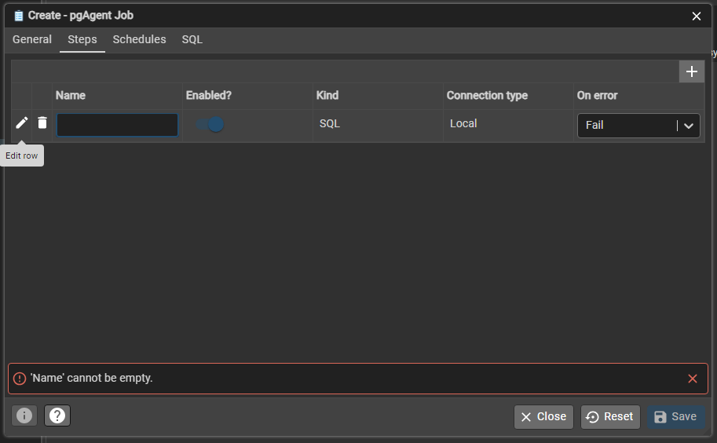The image size is (717, 443).
Task: Open the Schedules tab
Action: tap(140, 40)
